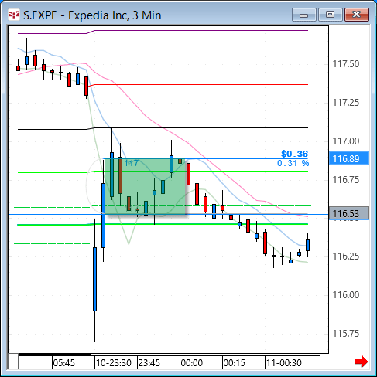
Task: Click the 115.75 price axis label
Action: (x=346, y=334)
